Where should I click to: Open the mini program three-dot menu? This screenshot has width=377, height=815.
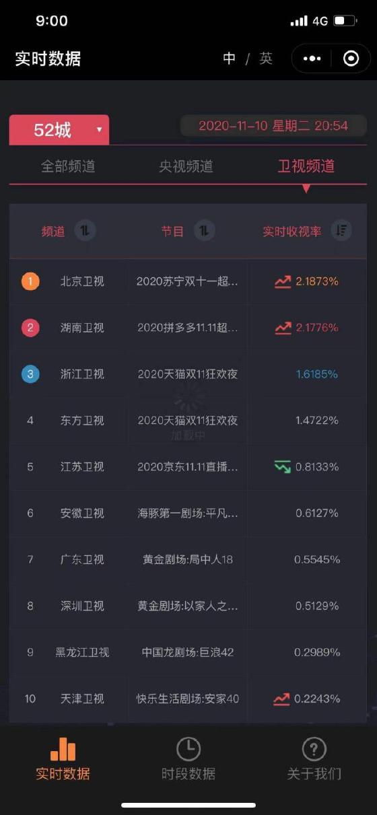312,59
